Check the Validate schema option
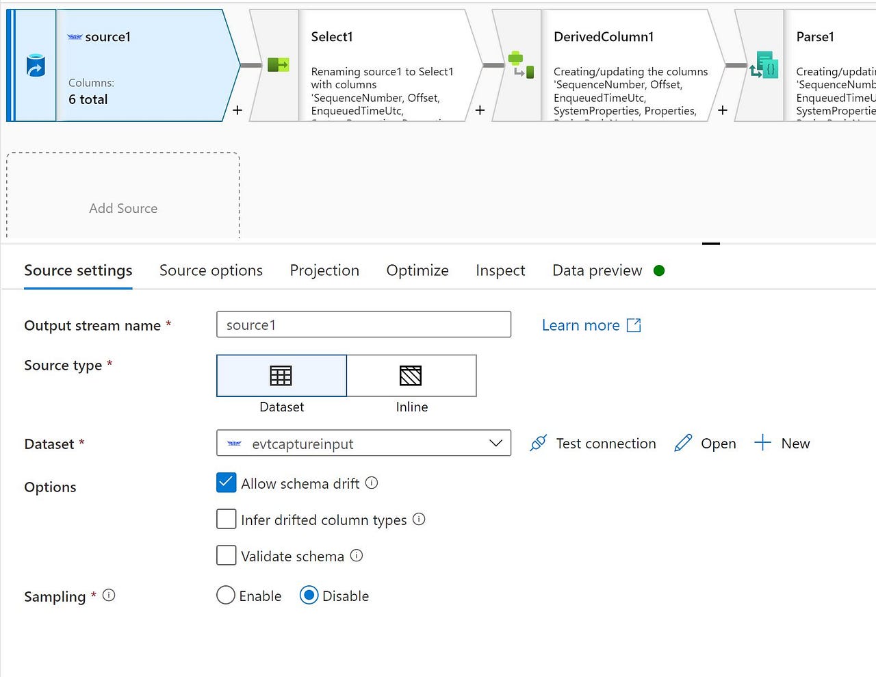876x677 pixels. 226,555
